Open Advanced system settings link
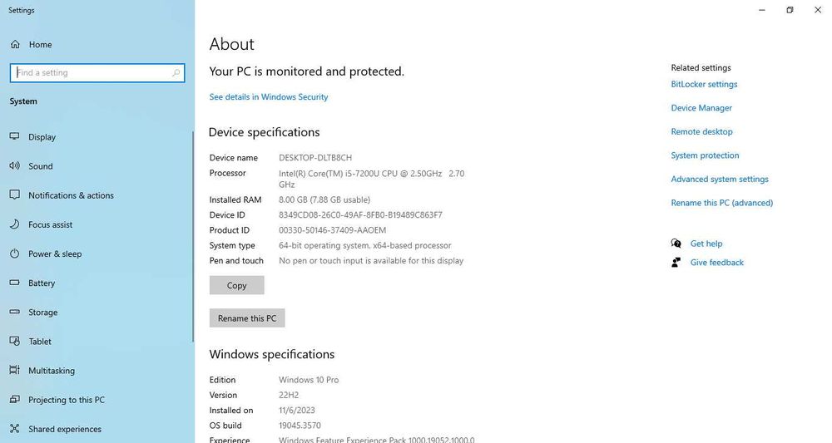This screenshot has height=443, width=832. 720,179
